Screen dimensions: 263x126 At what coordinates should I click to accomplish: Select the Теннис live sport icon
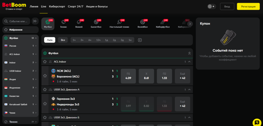click(x=64, y=24)
